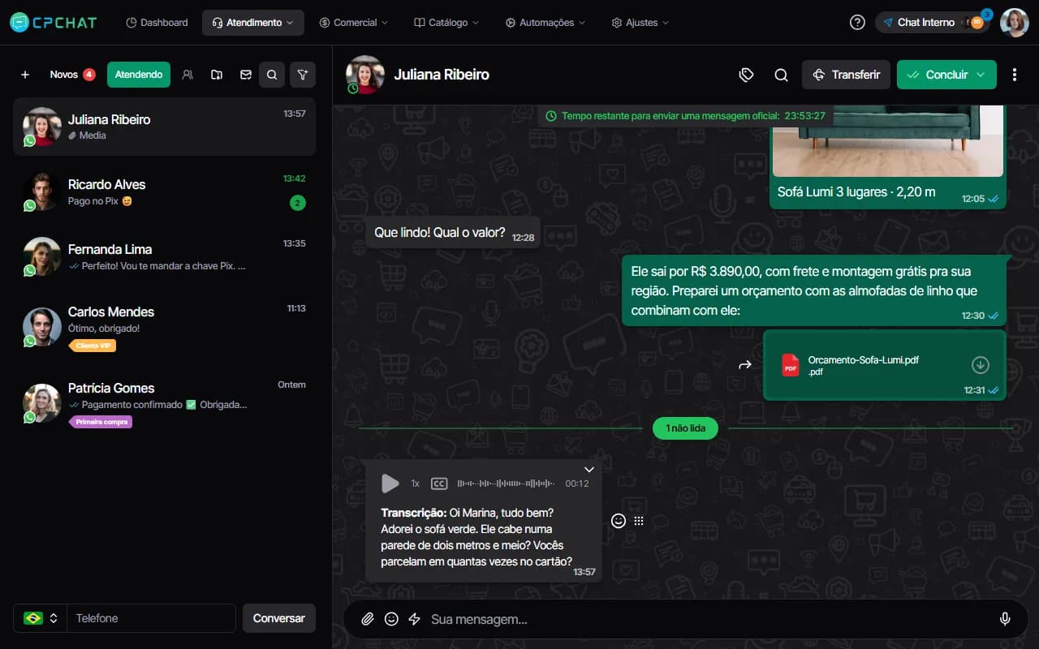
Task: Click the plus icon to start conversation
Action: (25, 75)
